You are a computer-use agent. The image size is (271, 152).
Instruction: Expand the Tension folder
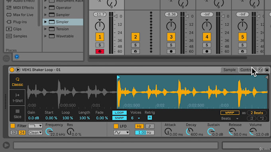click(x=45, y=29)
